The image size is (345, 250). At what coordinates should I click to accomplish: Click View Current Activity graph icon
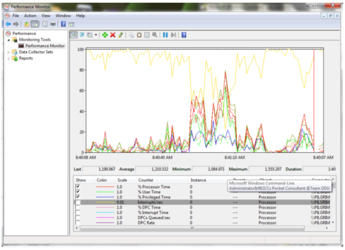click(x=74, y=35)
